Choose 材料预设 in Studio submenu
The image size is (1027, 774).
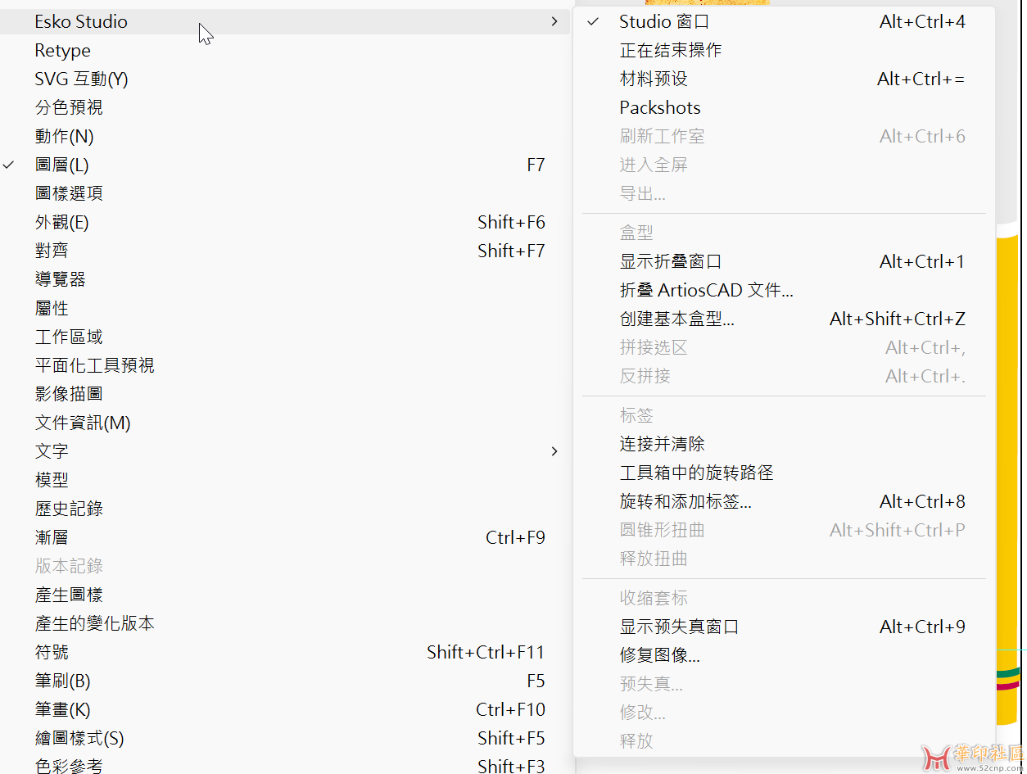pos(654,79)
